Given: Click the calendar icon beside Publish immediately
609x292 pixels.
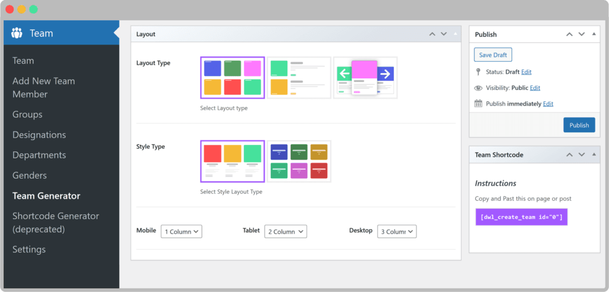Looking at the screenshot, I should coord(478,104).
